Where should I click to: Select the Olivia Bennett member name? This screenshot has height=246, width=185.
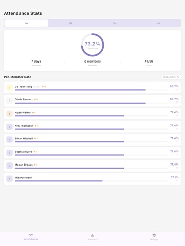tap(24, 99)
